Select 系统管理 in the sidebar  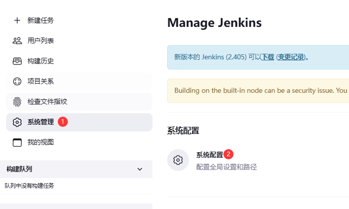tap(79, 122)
